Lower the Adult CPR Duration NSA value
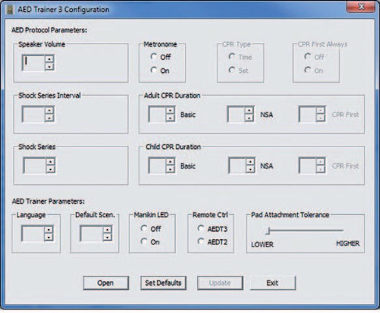 [249, 118]
